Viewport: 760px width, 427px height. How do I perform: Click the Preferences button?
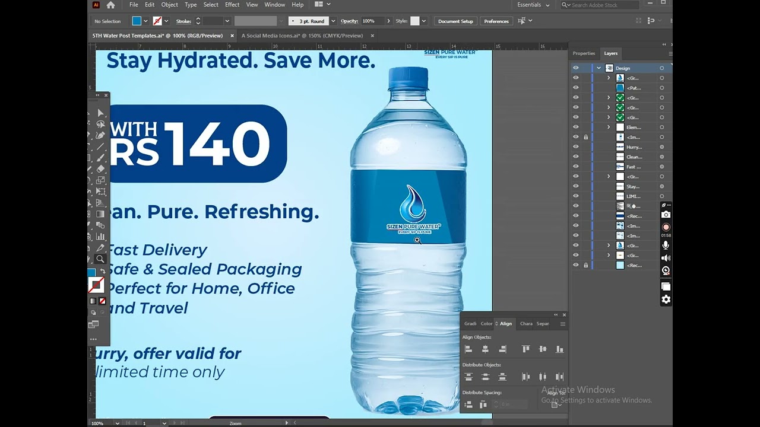click(496, 21)
